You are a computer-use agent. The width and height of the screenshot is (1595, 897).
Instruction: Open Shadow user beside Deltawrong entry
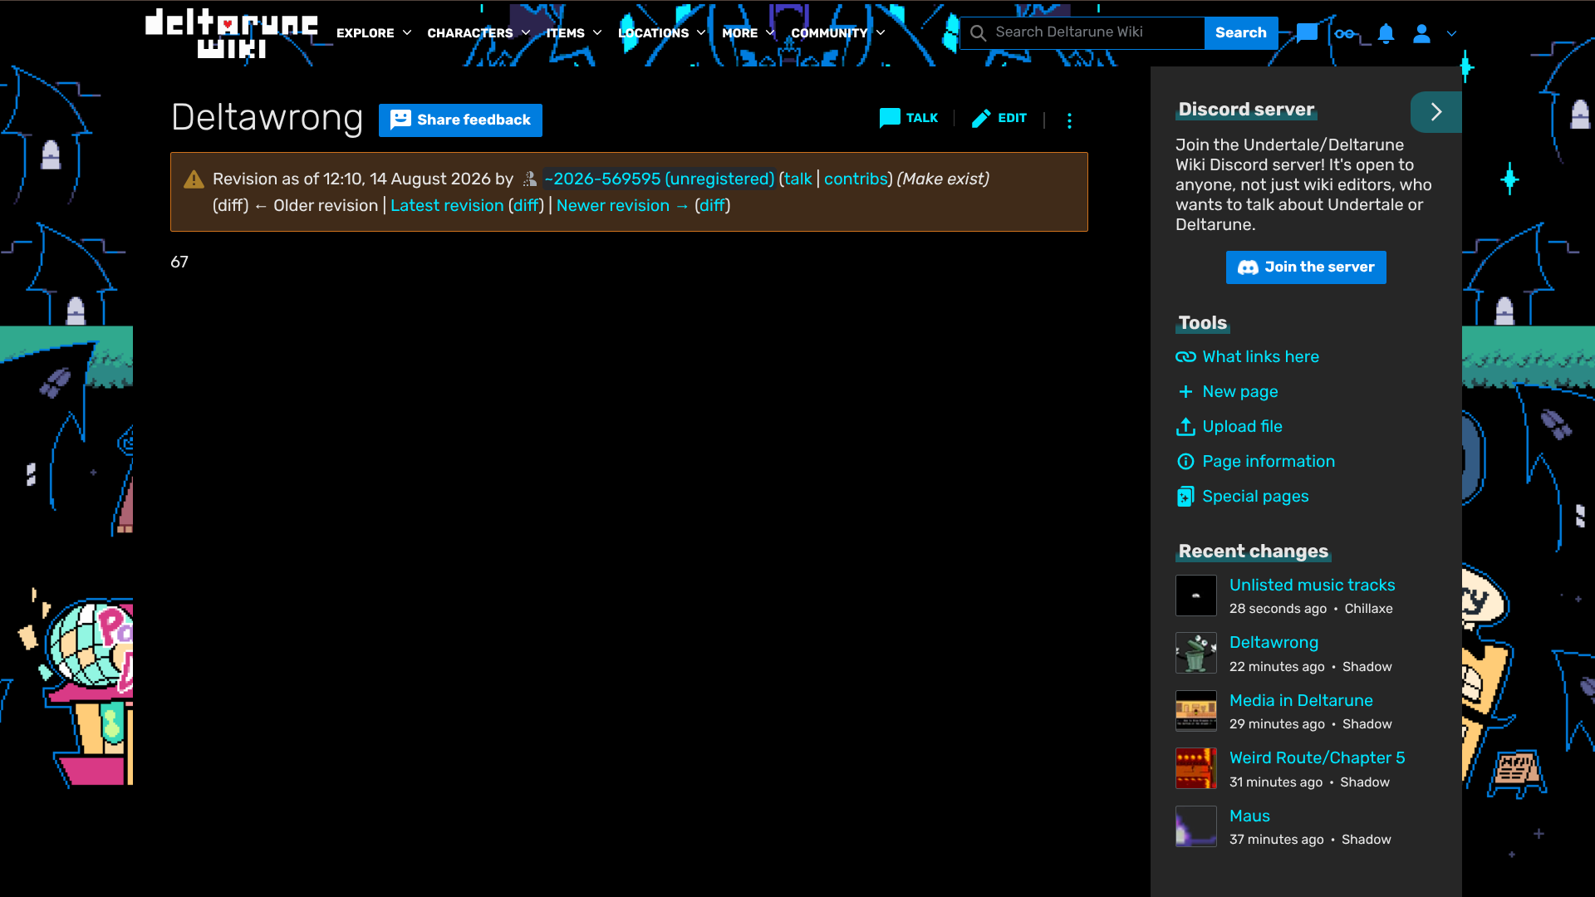click(x=1367, y=667)
